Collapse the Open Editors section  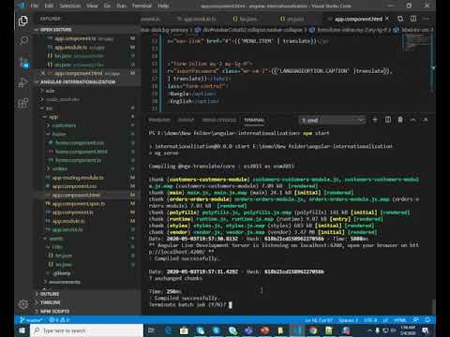(x=55, y=30)
